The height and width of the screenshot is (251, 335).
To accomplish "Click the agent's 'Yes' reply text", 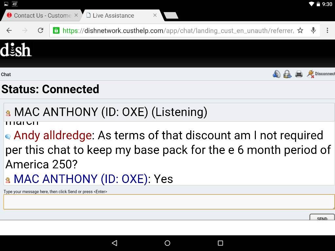I will [164, 179].
